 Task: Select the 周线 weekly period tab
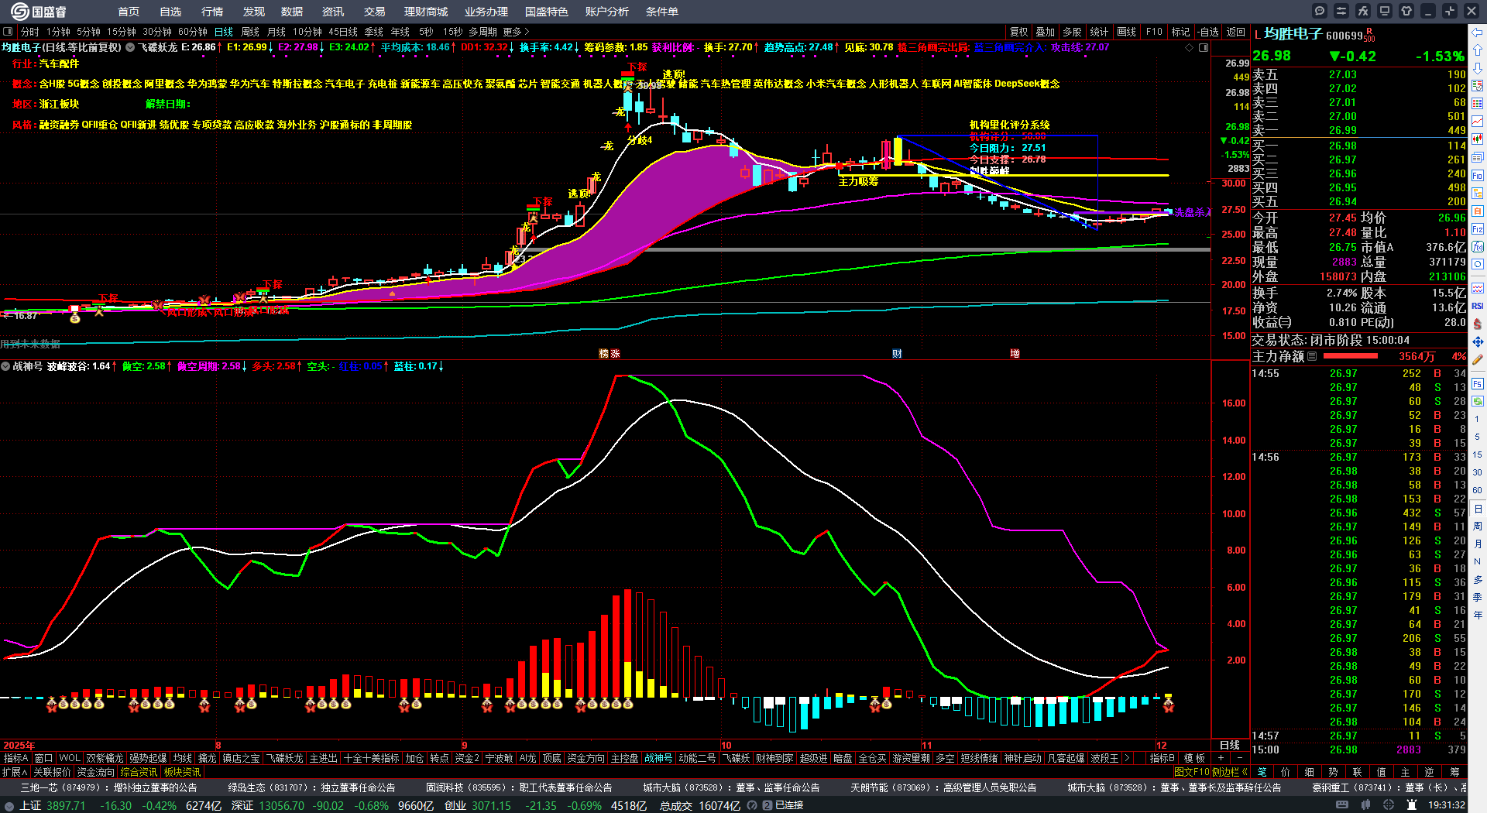tap(250, 32)
